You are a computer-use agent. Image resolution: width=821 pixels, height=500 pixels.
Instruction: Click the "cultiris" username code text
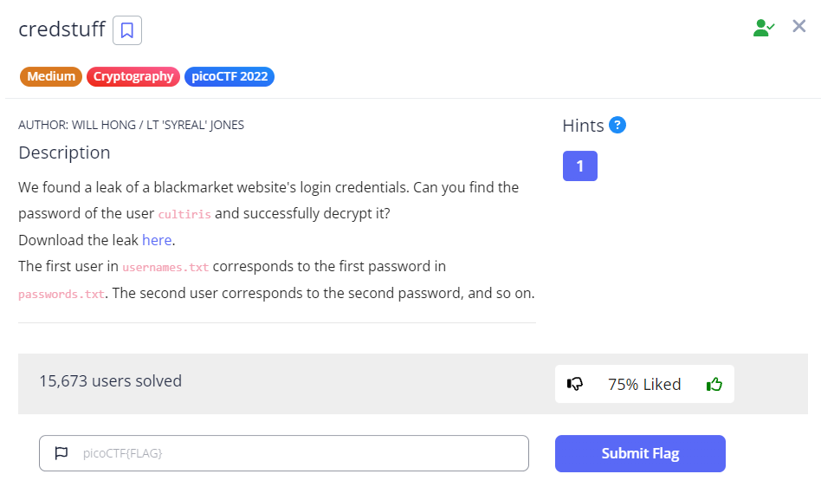tap(184, 214)
